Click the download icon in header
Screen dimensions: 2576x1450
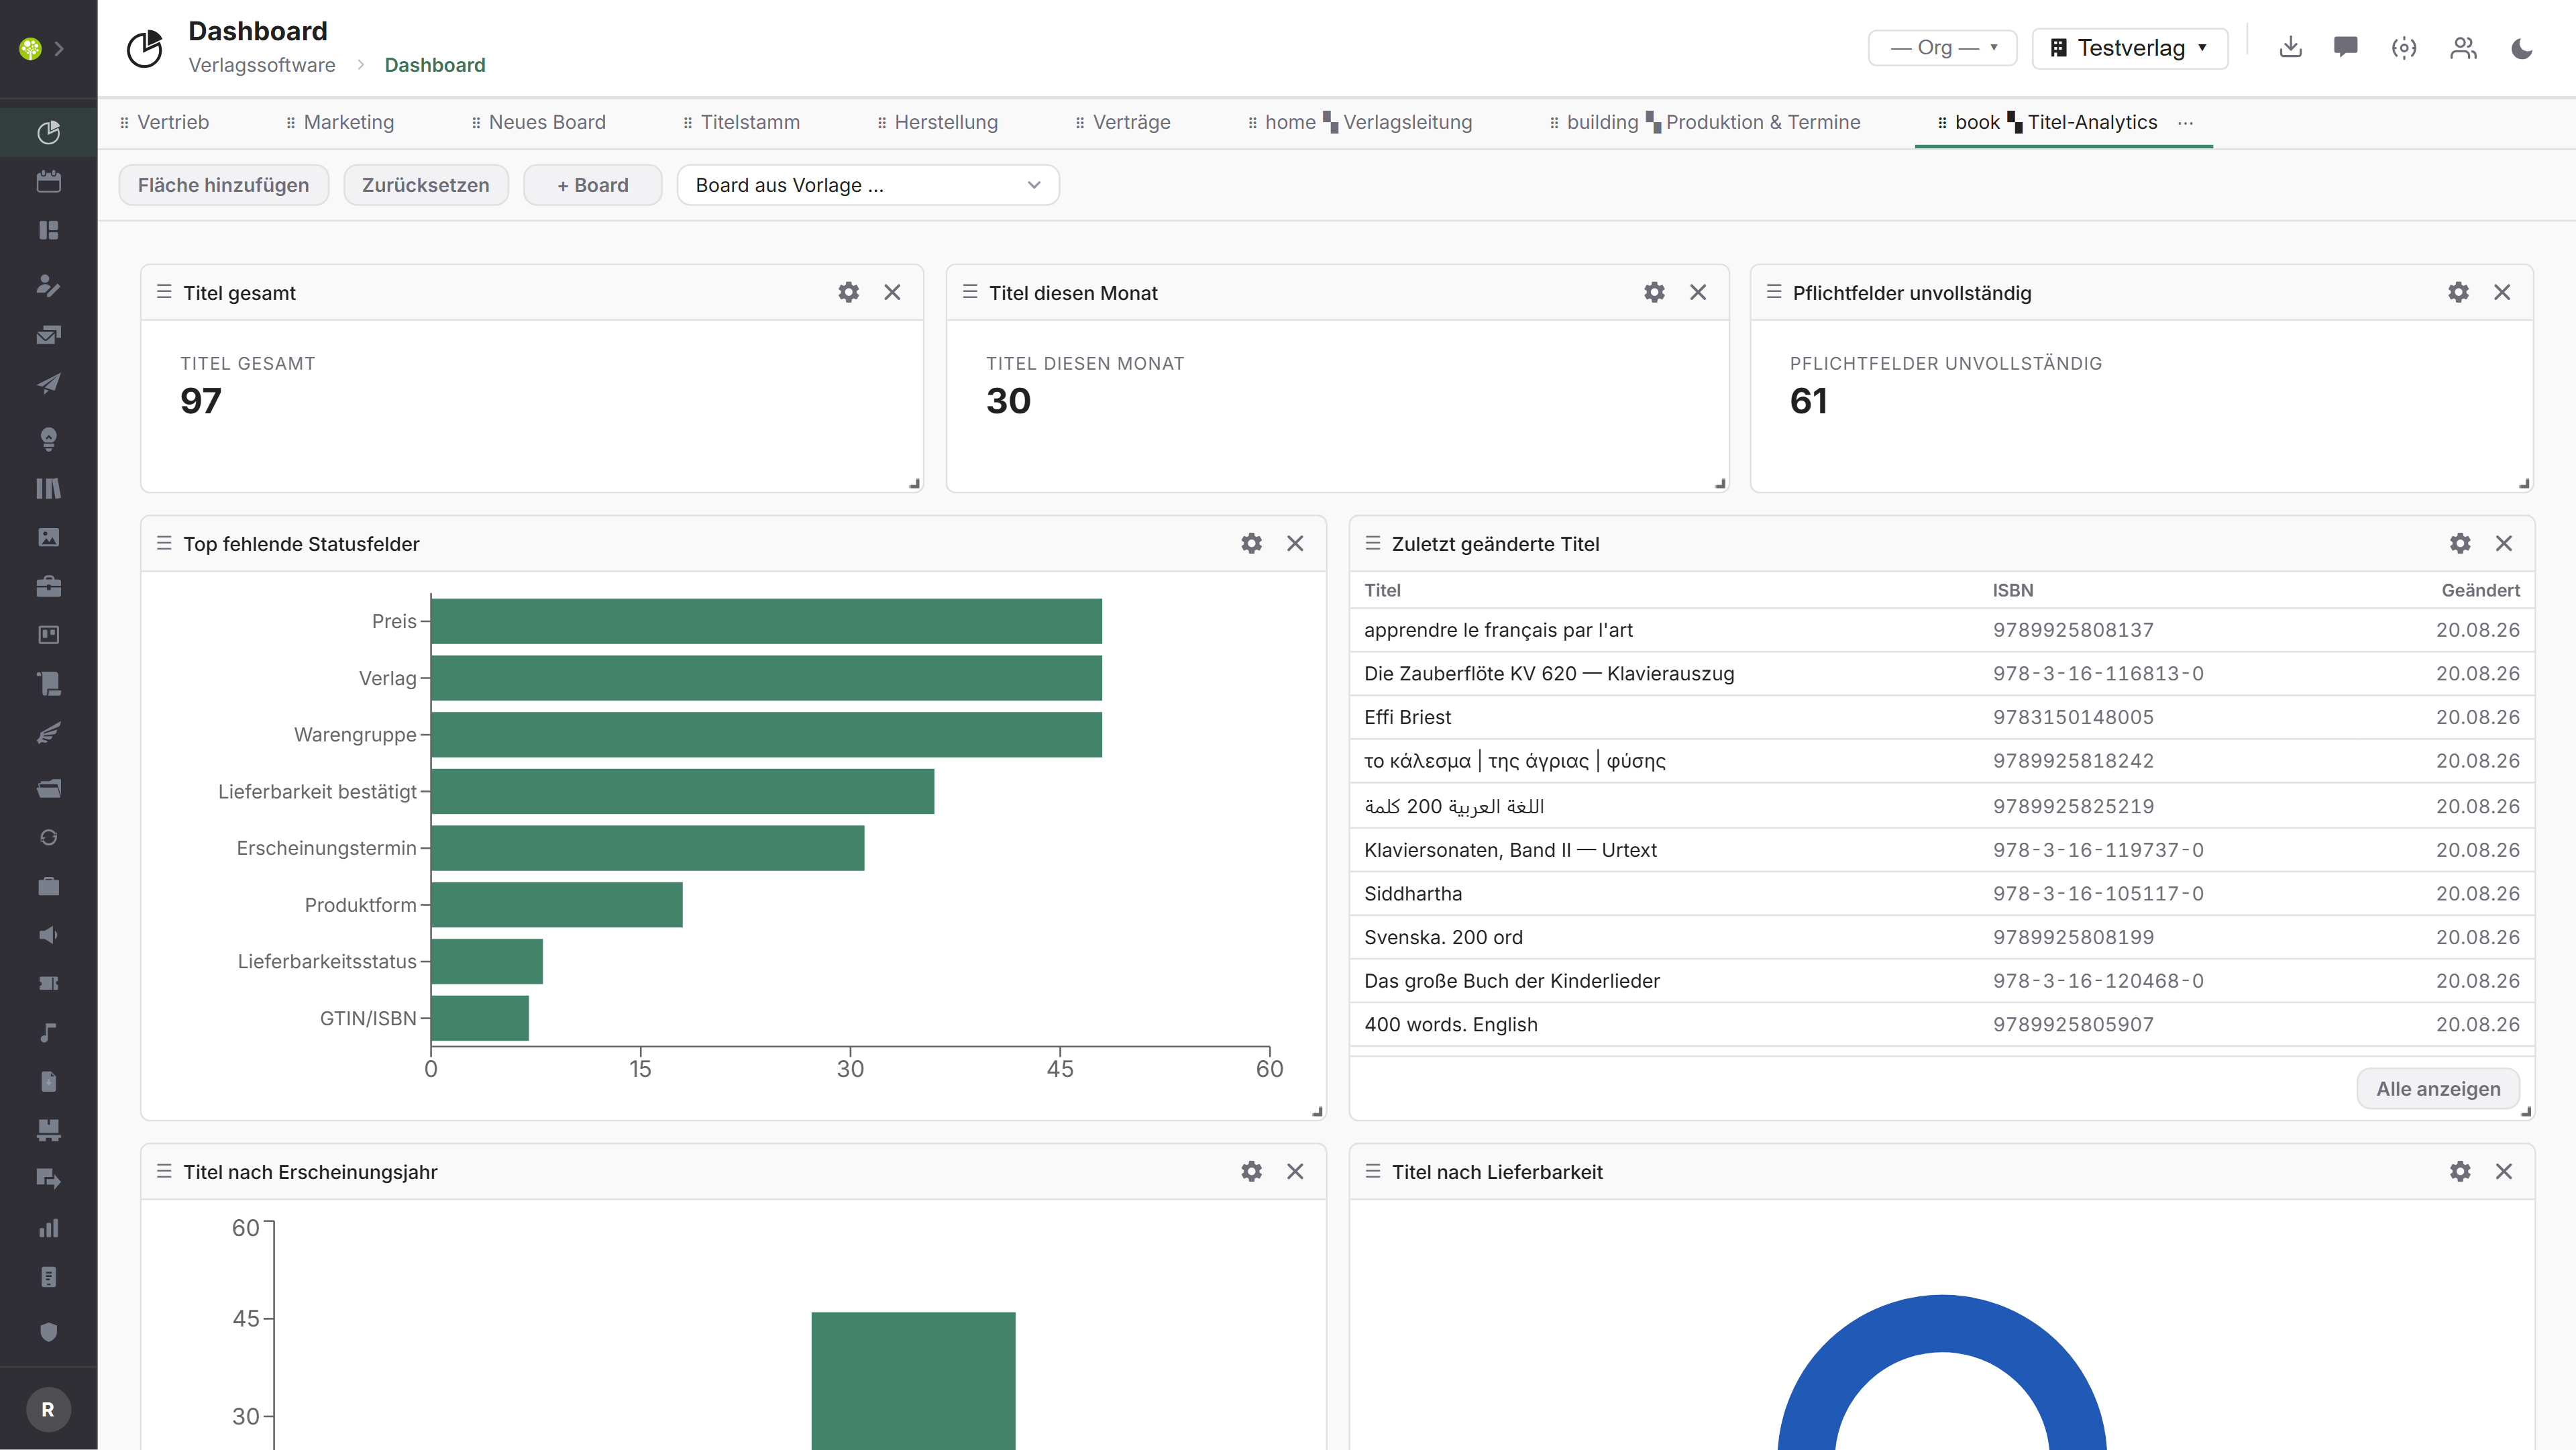[x=2290, y=47]
